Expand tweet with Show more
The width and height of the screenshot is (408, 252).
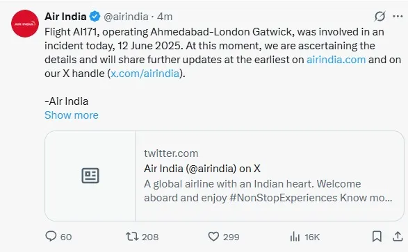coord(72,115)
